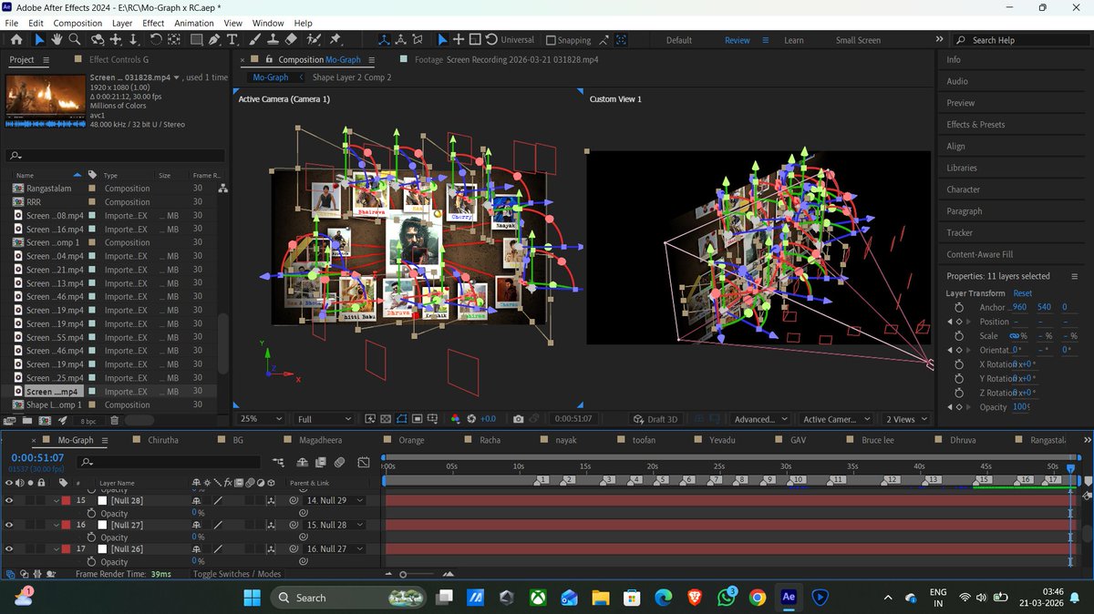Open the Effects & Presets panel
Screen dimensions: 1094x614
[975, 125]
